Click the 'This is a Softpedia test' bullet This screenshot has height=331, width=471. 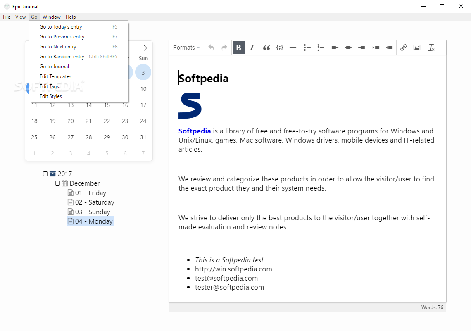click(x=229, y=260)
